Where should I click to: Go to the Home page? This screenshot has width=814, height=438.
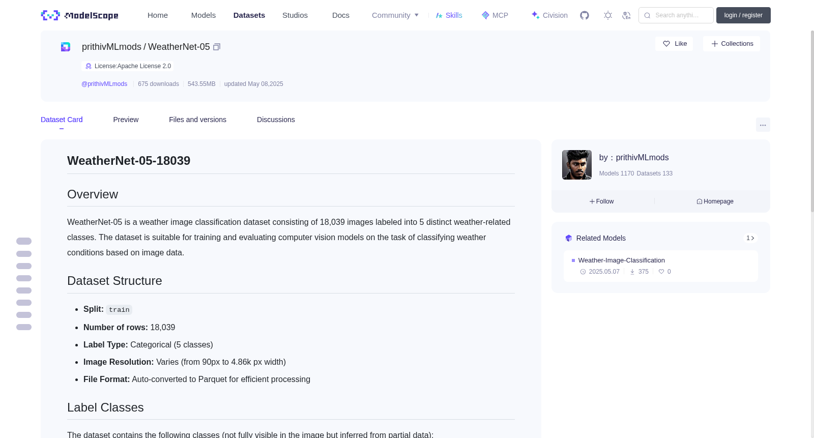tap(158, 15)
